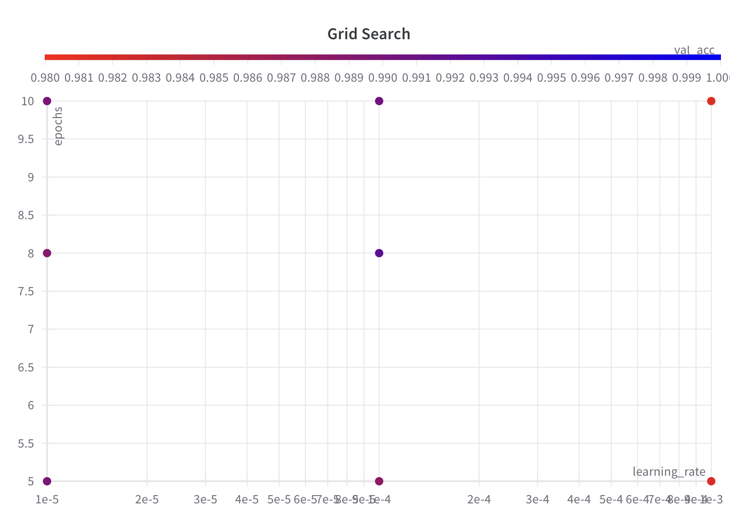Click the red end of the val_acc colorbar
Viewport: 738px width, 514px height.
tap(51, 57)
